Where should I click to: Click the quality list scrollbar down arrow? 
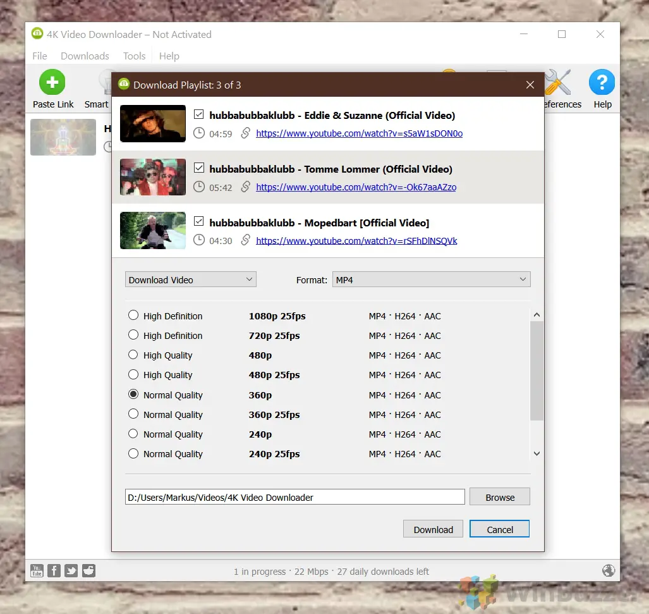pos(537,453)
